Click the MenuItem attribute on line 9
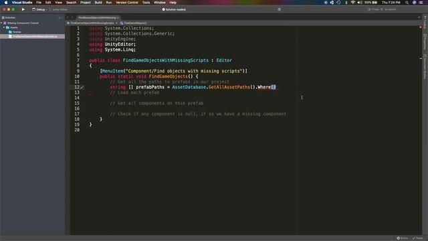The image size is (428, 241). pos(112,71)
